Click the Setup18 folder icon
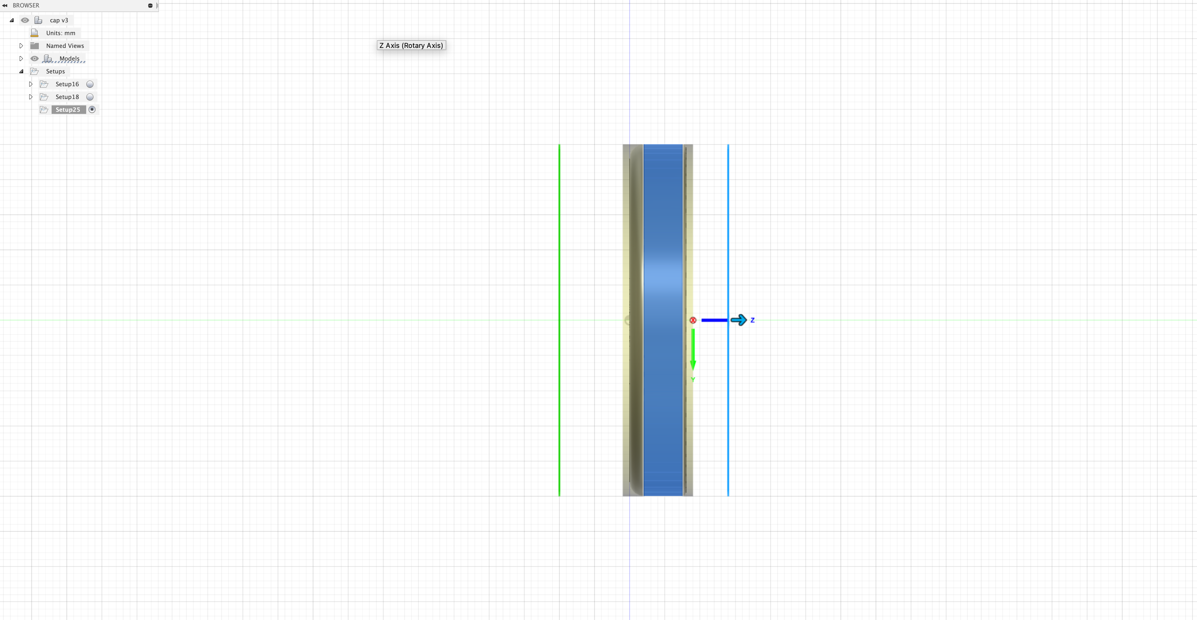The image size is (1197, 620). pyautogui.click(x=44, y=97)
